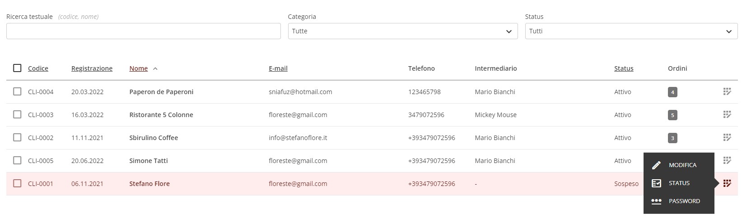Viewport: 742px width, 222px height.
Task: Tick the checkbox for CLI-0002
Action: [x=17, y=137]
